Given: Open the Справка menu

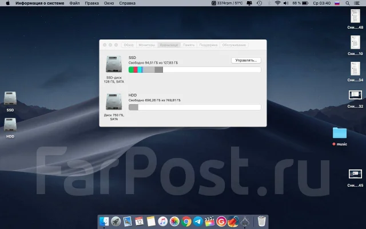Looking at the screenshot, I should click(x=127, y=3).
